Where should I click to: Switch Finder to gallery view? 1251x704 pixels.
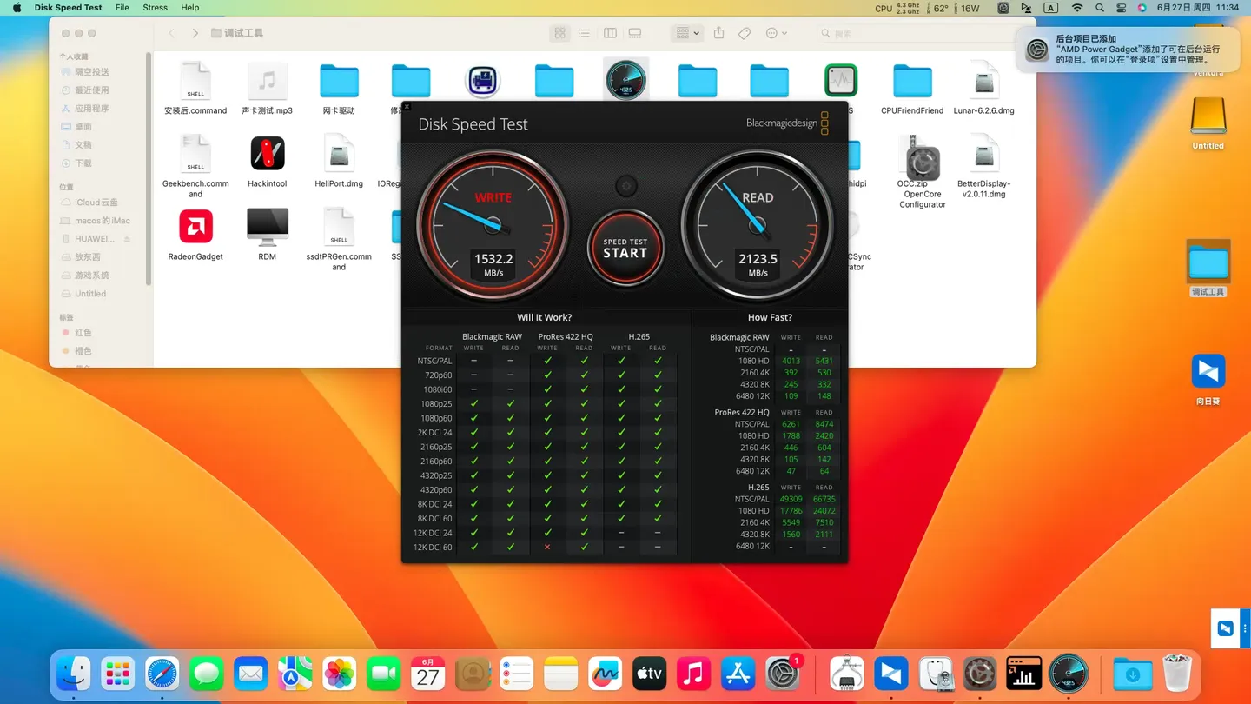(635, 33)
